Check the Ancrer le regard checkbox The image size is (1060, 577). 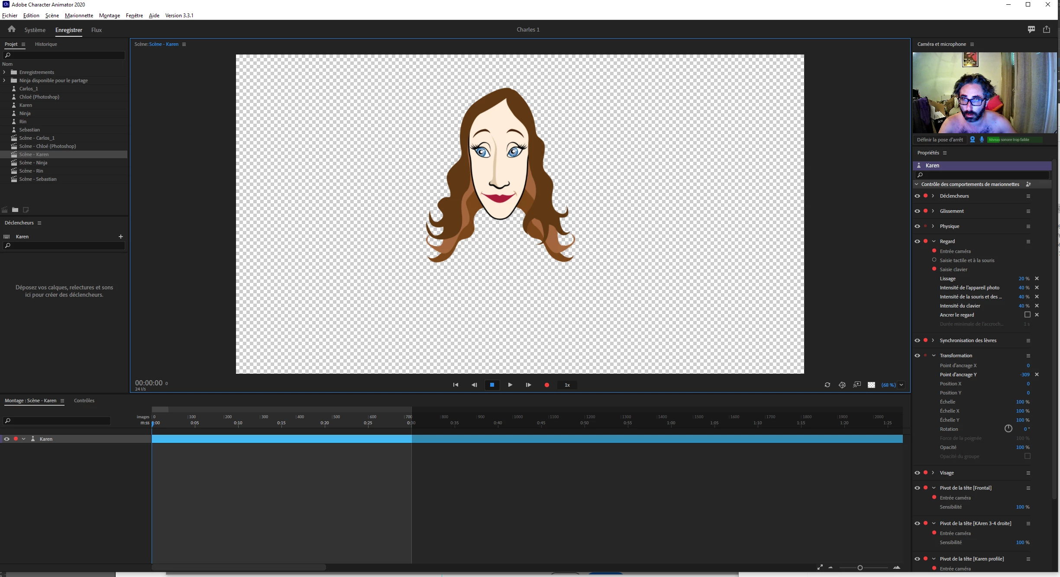coord(1027,314)
